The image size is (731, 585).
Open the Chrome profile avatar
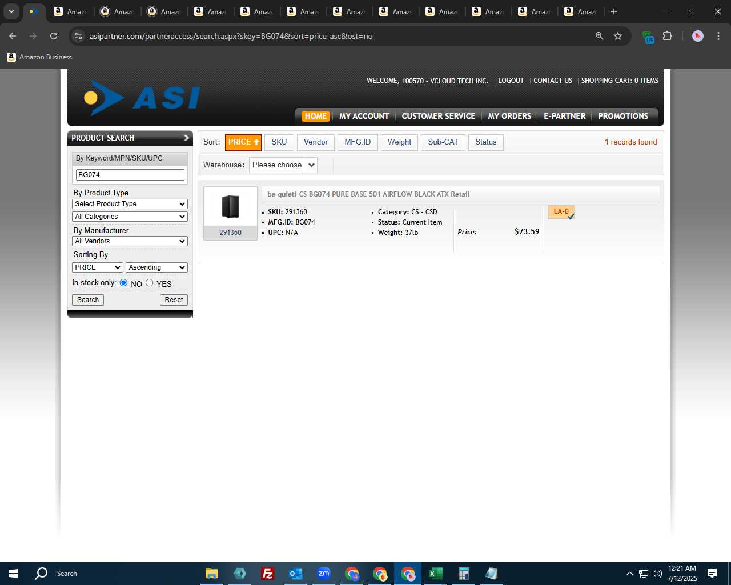[698, 36]
